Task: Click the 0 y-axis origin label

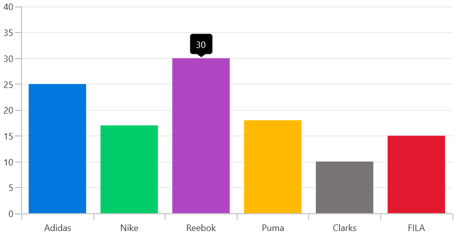Action: (x=11, y=214)
